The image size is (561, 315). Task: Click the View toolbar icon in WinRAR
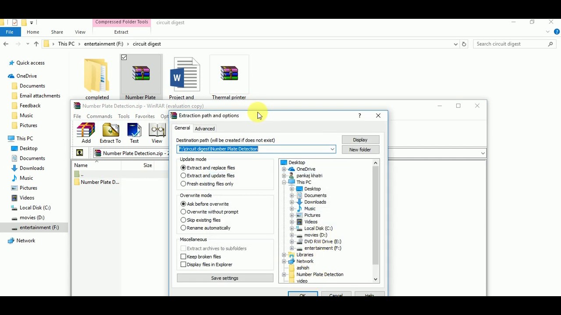tap(157, 133)
